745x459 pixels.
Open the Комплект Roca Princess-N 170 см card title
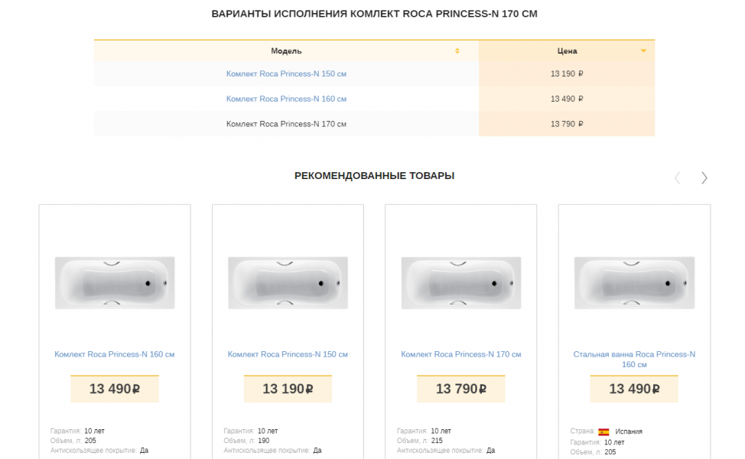pos(461,355)
